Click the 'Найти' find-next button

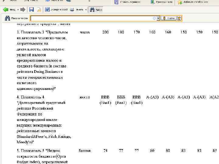click(169, 18)
